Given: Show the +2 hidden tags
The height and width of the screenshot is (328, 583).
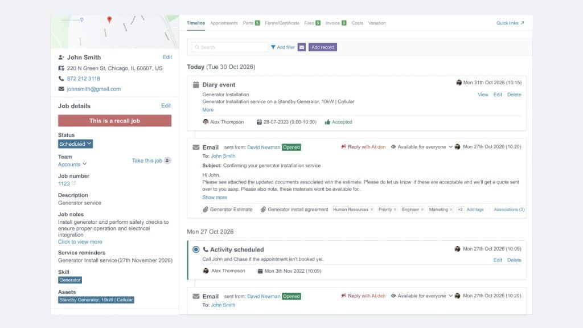Looking at the screenshot, I should pyautogui.click(x=460, y=210).
